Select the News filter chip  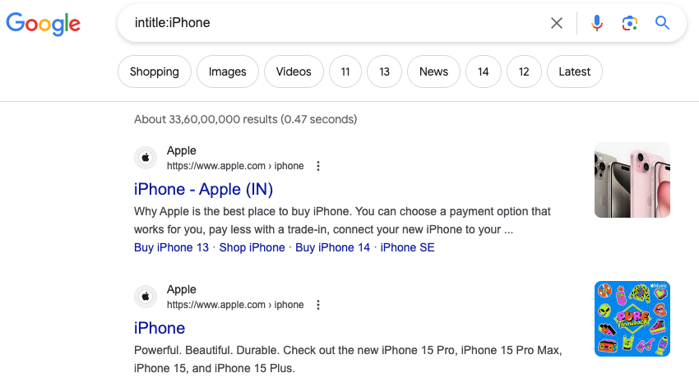[433, 71]
